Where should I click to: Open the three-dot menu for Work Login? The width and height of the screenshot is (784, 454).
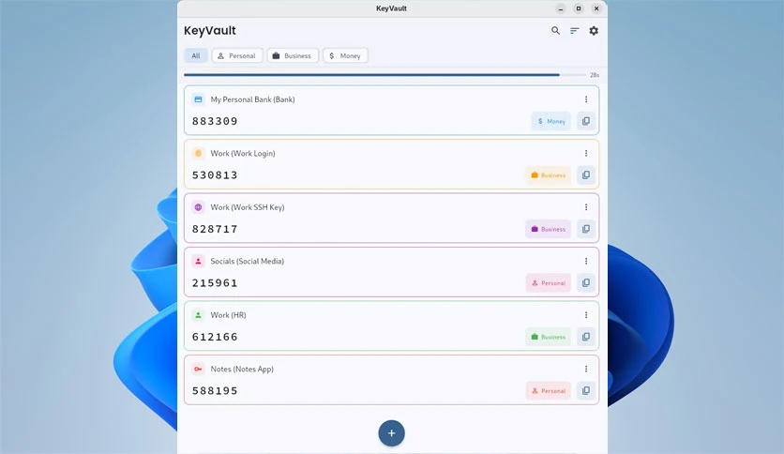coord(586,154)
